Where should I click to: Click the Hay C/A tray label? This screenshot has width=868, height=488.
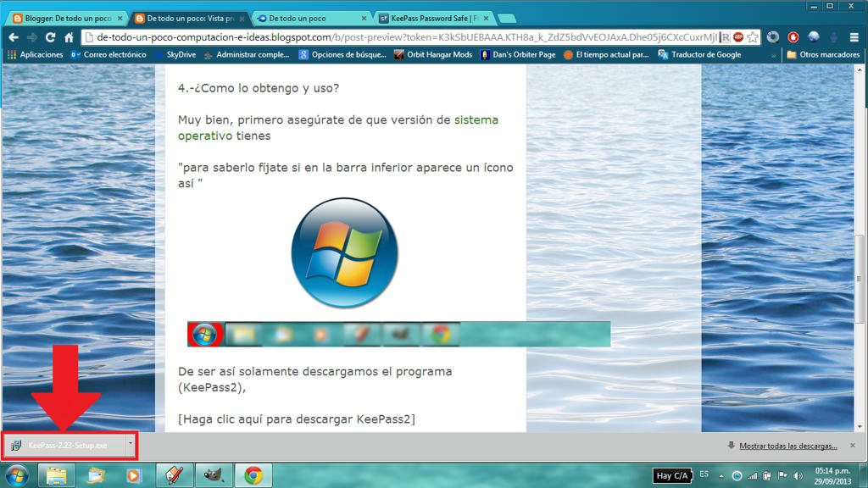pos(672,475)
